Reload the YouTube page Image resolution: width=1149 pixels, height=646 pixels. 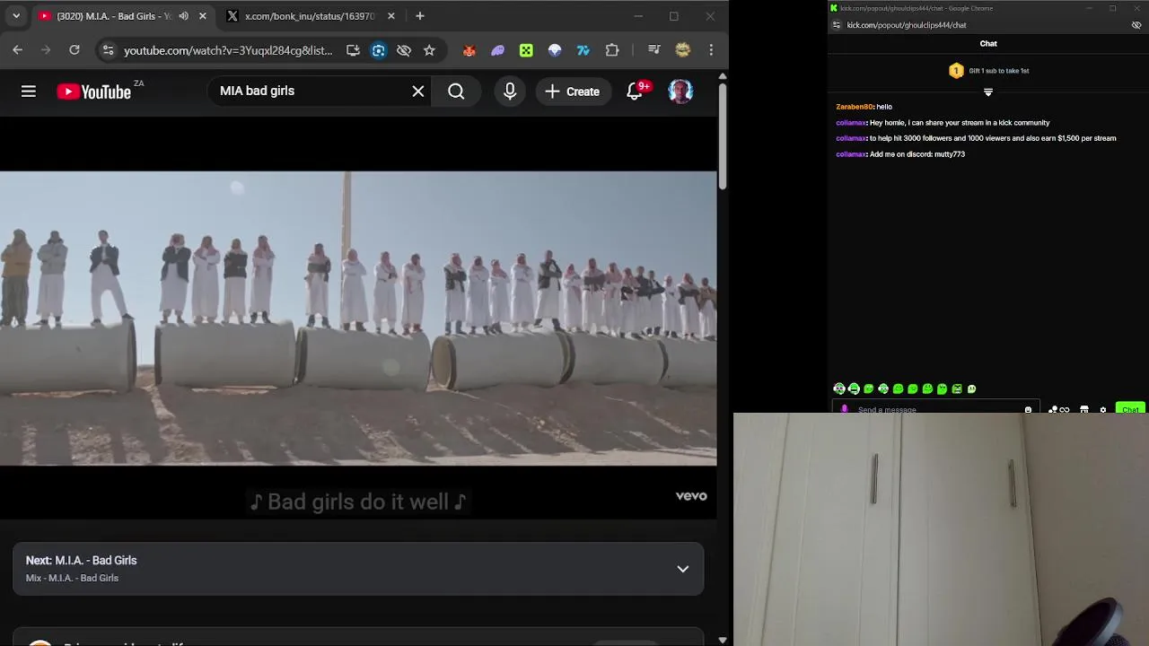click(75, 50)
